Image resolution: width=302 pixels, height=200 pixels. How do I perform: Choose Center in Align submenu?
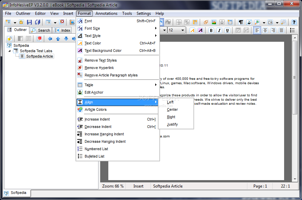click(x=176, y=109)
